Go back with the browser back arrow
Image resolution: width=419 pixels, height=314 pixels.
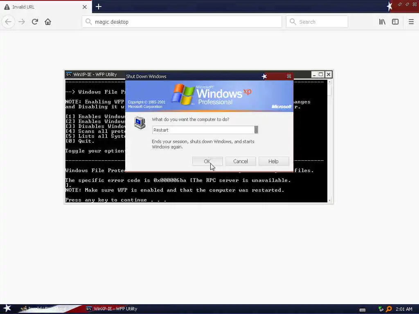(8, 22)
